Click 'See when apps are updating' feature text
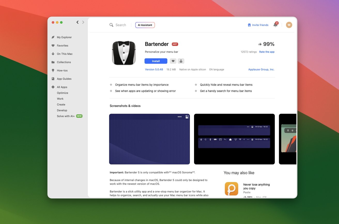 [145, 91]
